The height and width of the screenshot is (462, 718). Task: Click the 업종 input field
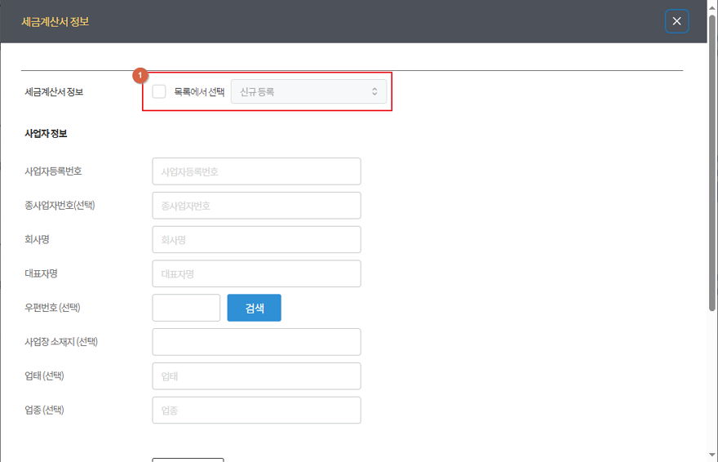256,411
